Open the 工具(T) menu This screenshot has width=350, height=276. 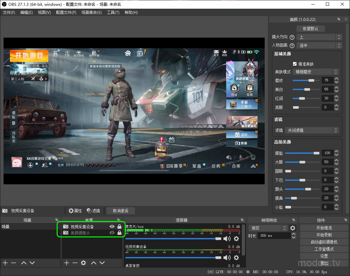pyautogui.click(x=113, y=13)
